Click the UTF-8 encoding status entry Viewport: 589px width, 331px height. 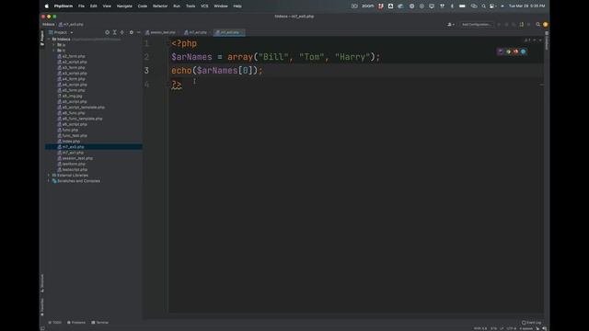click(512, 328)
